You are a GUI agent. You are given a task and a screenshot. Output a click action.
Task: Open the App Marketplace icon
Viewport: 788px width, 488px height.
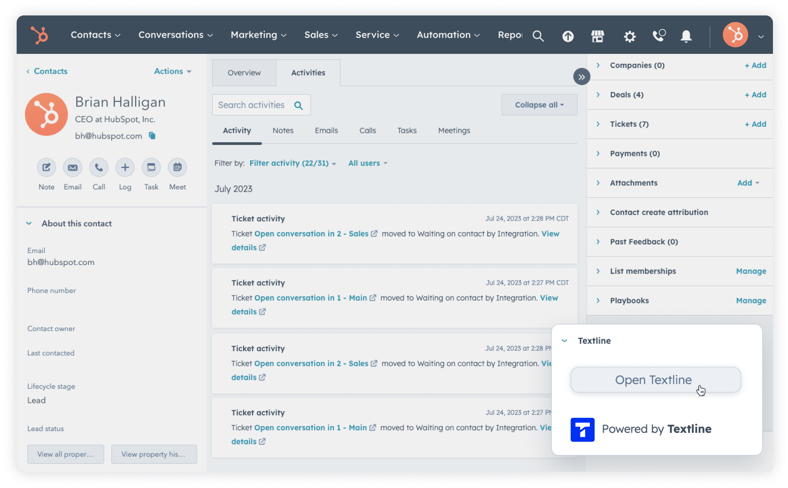[597, 36]
